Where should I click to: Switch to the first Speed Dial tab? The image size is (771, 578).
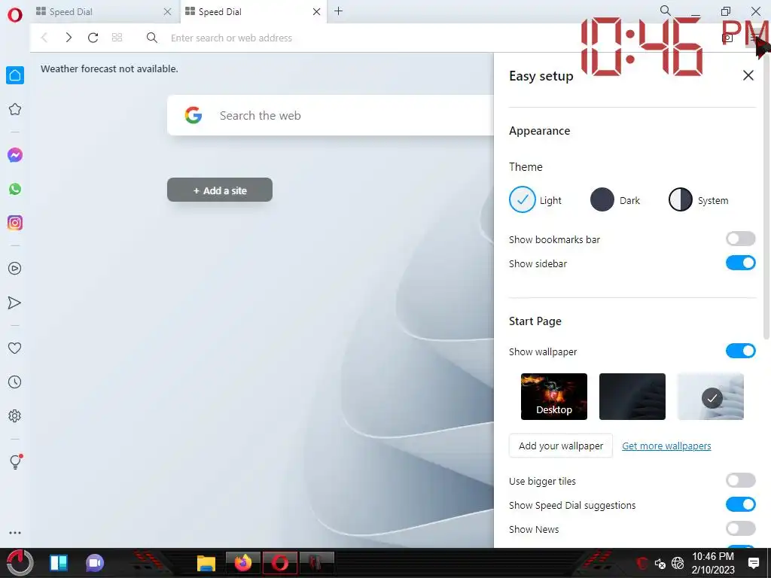point(104,12)
